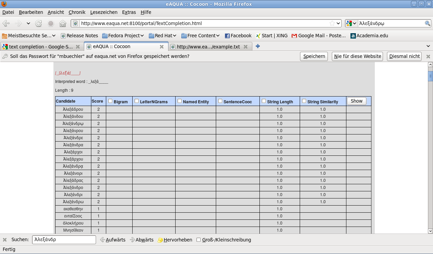Click the search magnifier icon
This screenshot has width=433, height=254.
428,23
